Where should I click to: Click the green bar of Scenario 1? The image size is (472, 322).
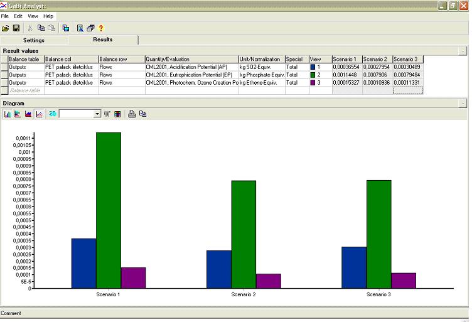[x=109, y=210]
